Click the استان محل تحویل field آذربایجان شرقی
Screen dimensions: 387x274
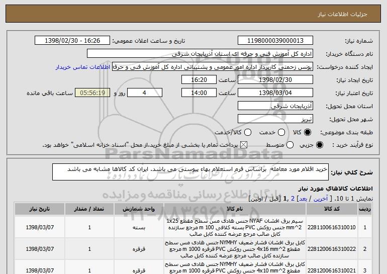point(275,106)
